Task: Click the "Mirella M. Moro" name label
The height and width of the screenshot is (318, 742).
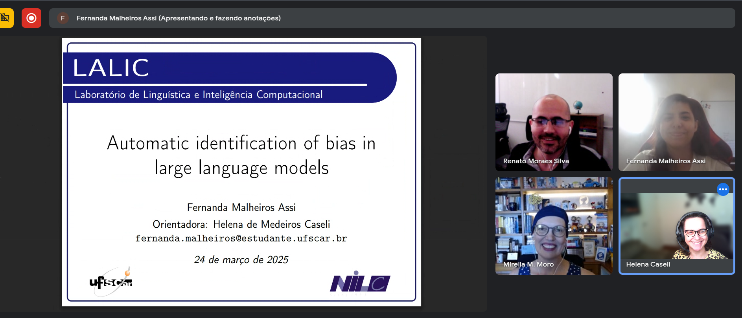Action: [528, 264]
